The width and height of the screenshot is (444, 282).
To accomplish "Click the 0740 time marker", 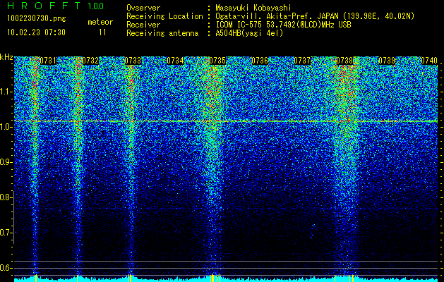I will (429, 61).
